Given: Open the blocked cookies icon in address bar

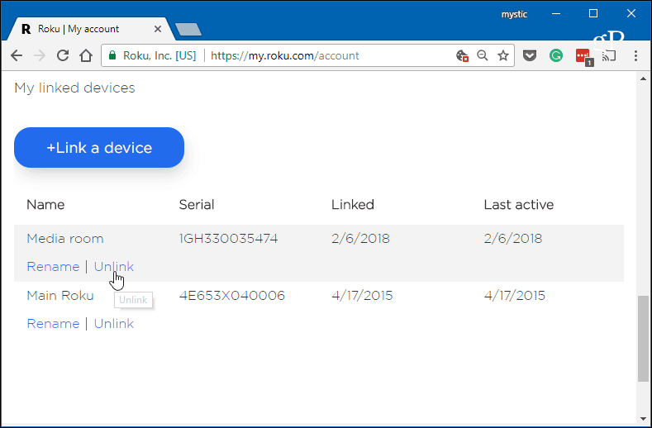Looking at the screenshot, I should 463,55.
